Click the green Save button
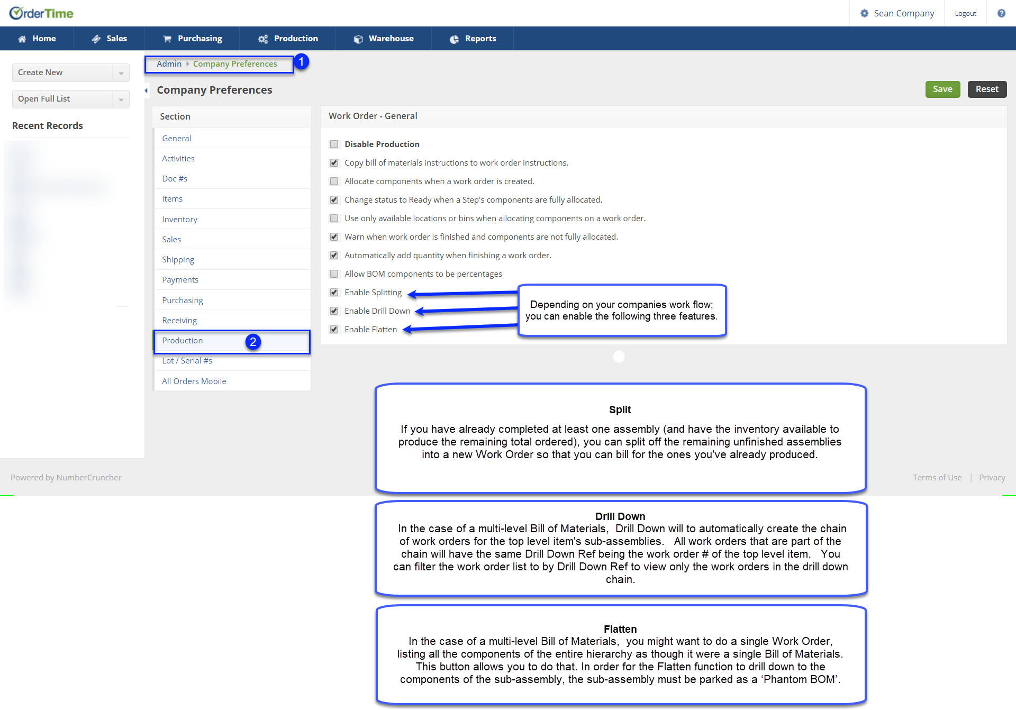1016x710 pixels. (x=942, y=89)
